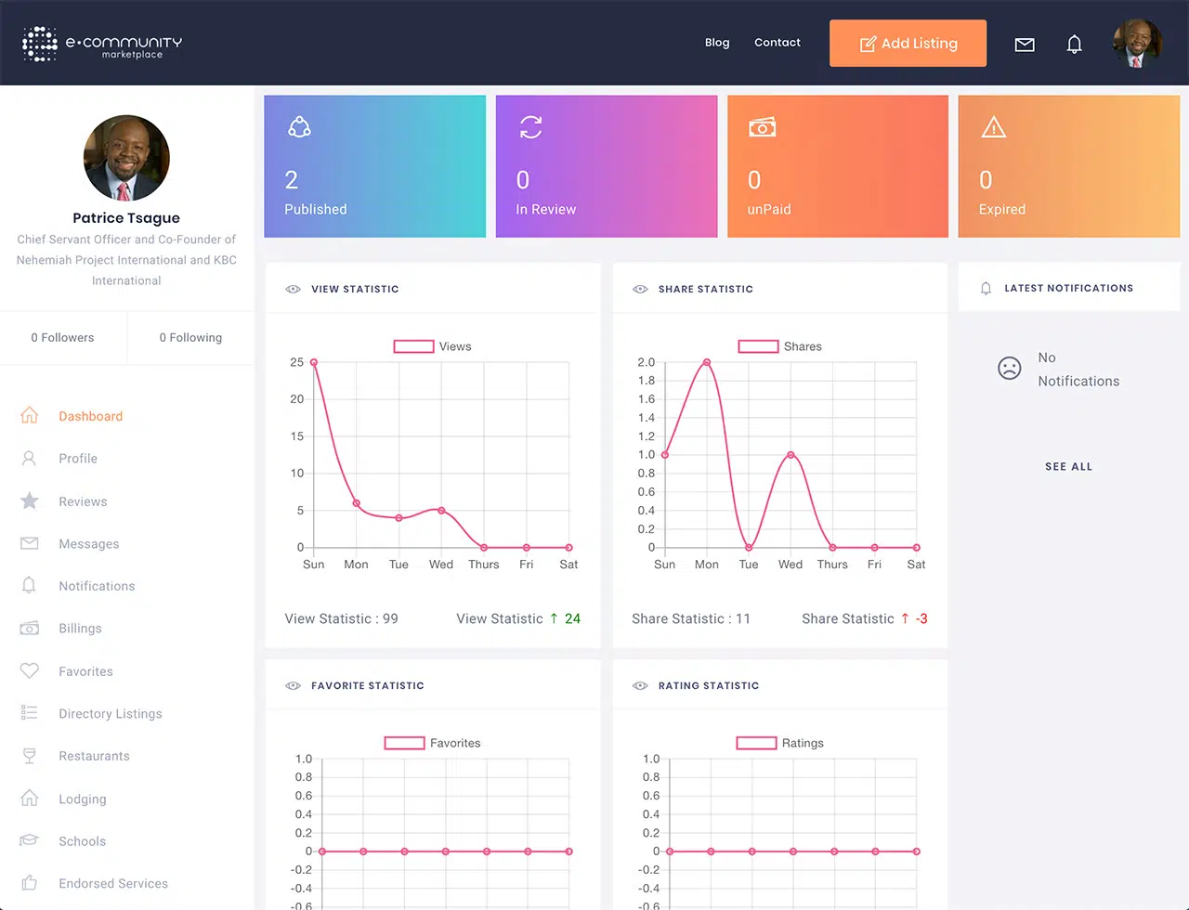Select Billings in the sidebar
Screen dimensions: 1189x910
pyautogui.click(x=80, y=629)
